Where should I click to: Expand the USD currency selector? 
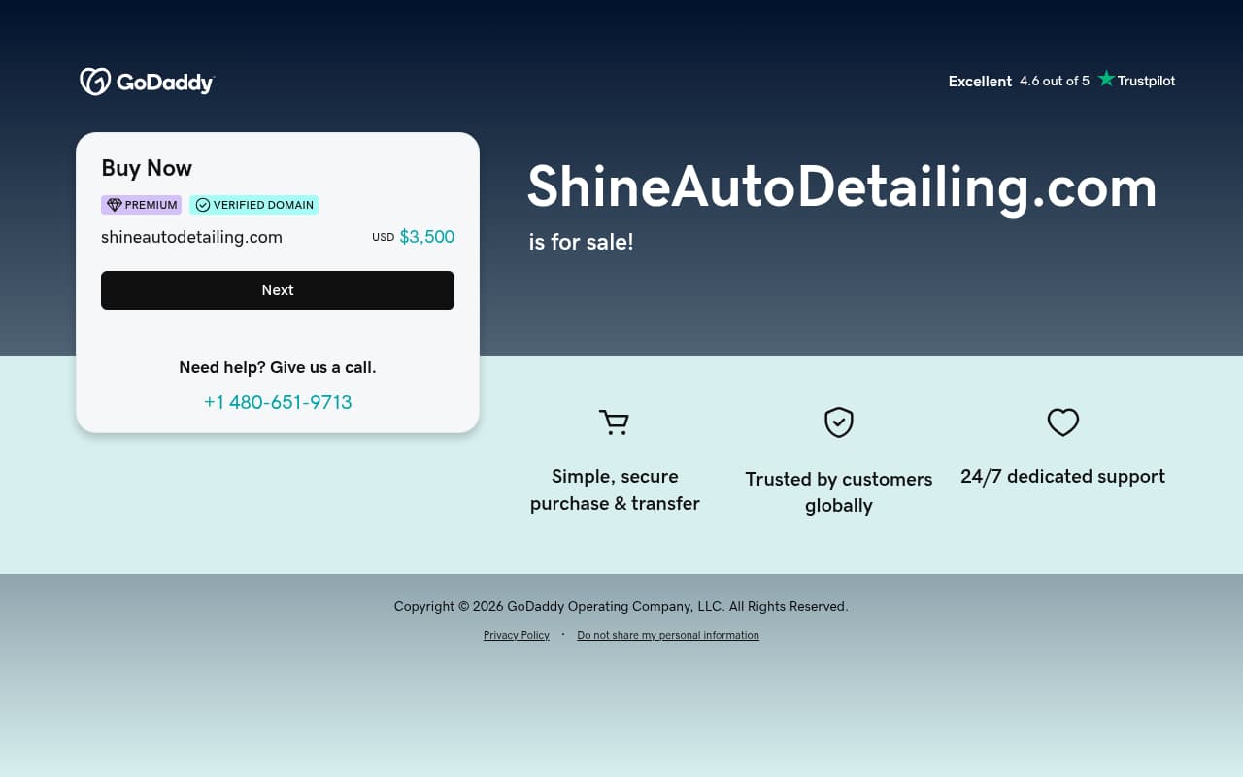[x=383, y=237]
